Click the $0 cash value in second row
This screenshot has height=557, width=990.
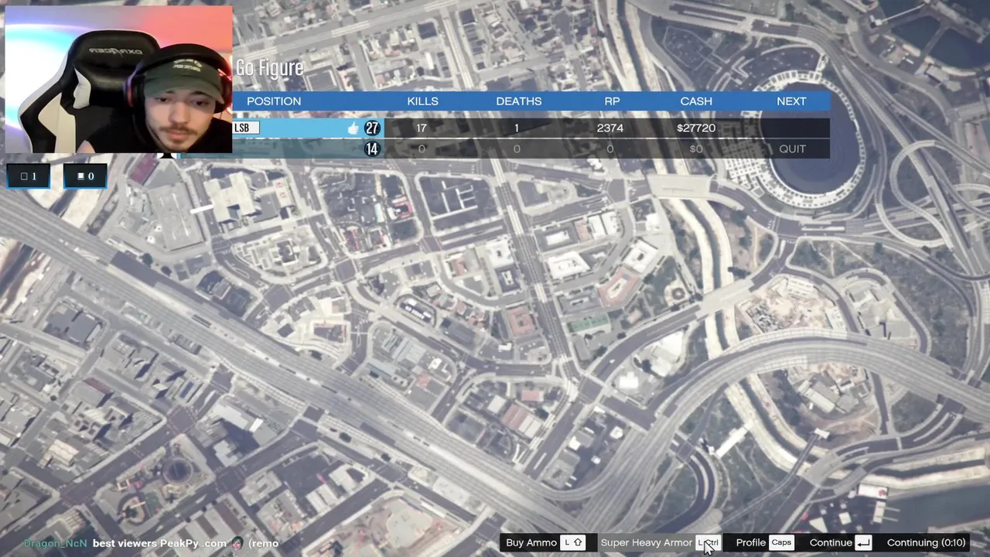[696, 149]
